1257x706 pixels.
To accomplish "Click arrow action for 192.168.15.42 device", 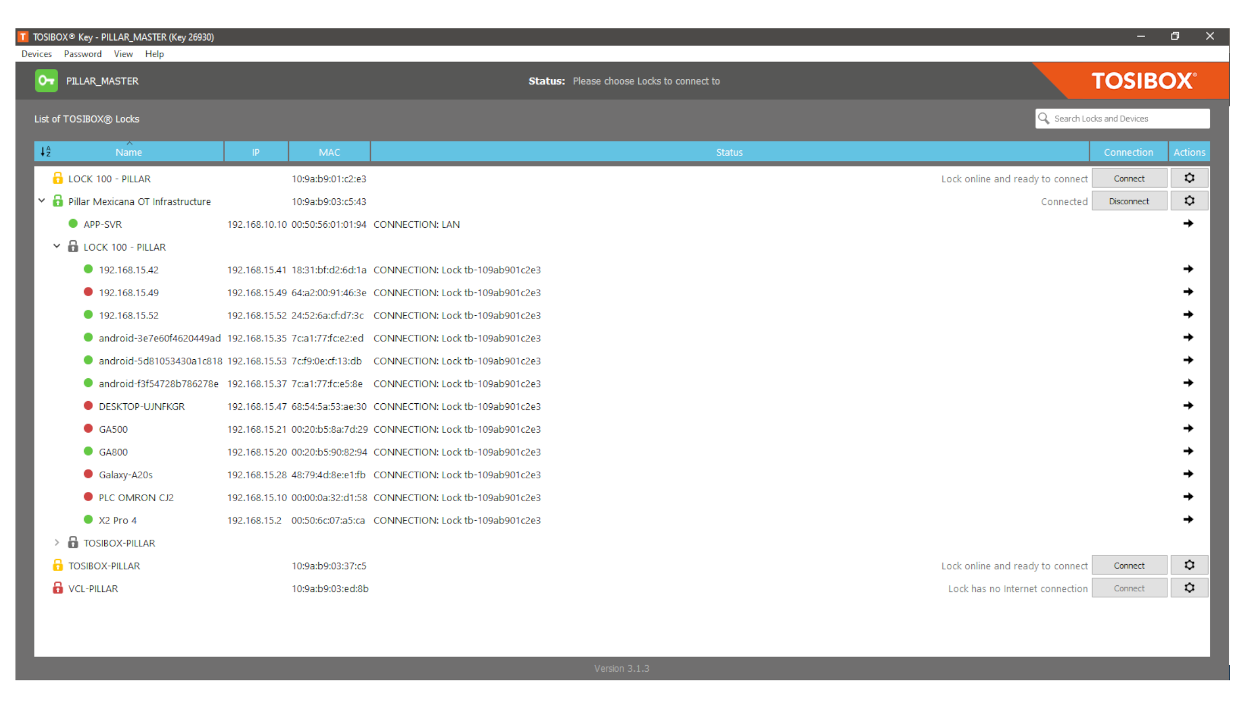I will 1188,270.
